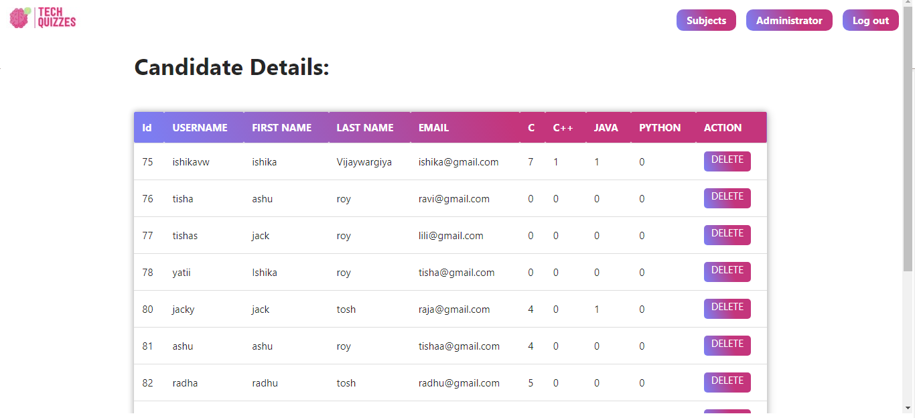
Task: Click username radha cell
Action: coord(185,382)
